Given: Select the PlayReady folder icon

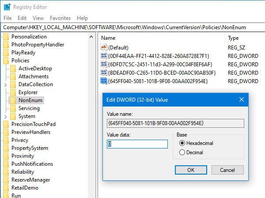Looking at the screenshot, I should point(6,53).
